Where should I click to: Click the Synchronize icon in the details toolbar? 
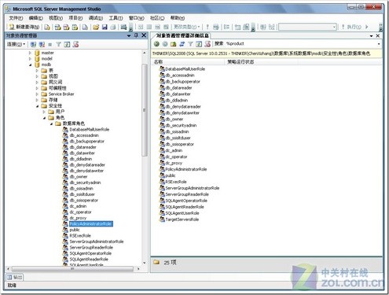(182, 44)
